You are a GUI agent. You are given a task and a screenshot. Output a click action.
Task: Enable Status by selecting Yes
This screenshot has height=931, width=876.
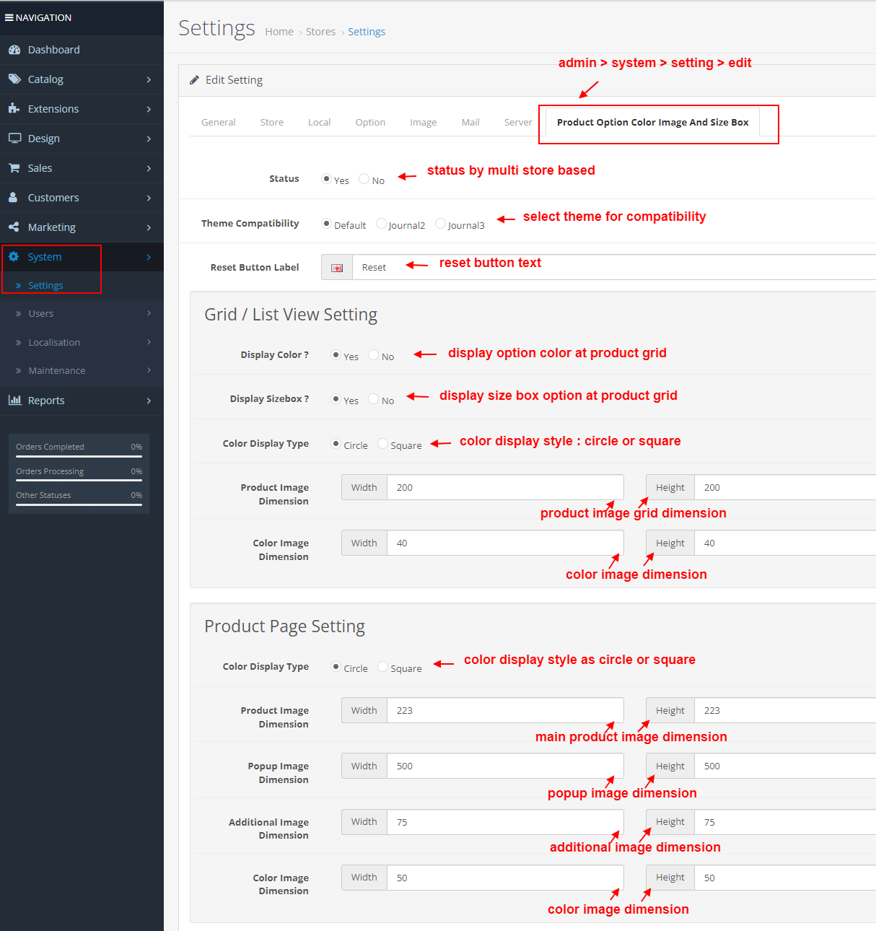[326, 178]
